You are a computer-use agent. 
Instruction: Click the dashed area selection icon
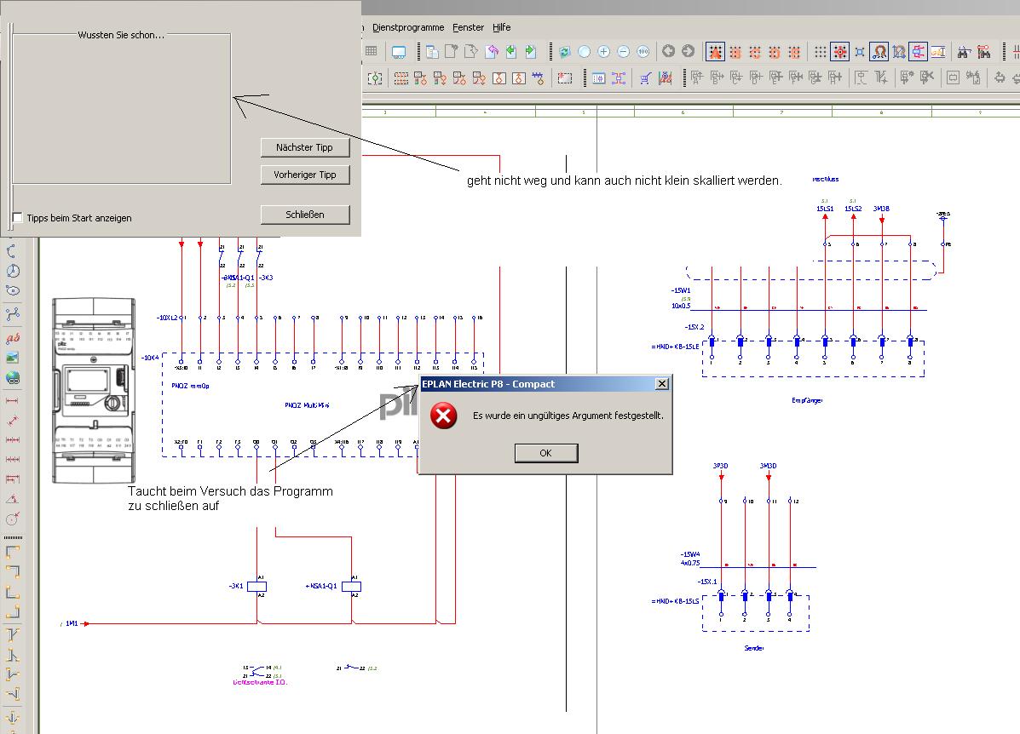pyautogui.click(x=565, y=78)
